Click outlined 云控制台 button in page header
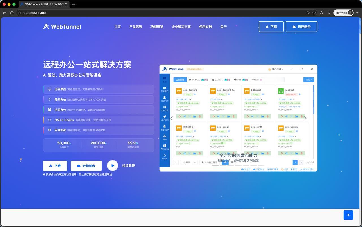Screen dimensions: 362x227 coord(301,27)
